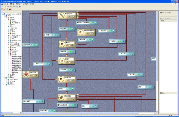Image resolution: width=179 pixels, height=117 pixels.
Task: Click the Undo arrow icon in the toolbar
Action: 14,7
